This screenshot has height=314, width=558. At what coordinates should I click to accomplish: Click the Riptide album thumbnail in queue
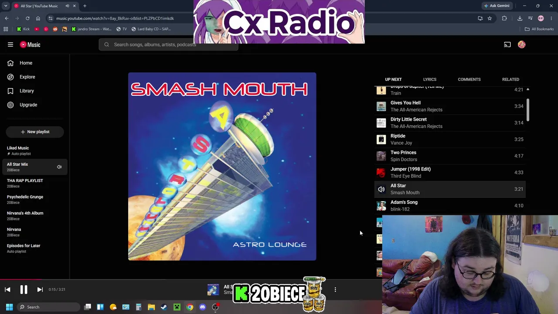[381, 139]
